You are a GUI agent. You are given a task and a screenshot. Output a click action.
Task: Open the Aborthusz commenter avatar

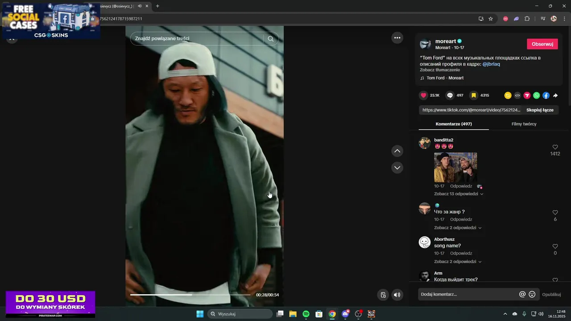point(425,243)
